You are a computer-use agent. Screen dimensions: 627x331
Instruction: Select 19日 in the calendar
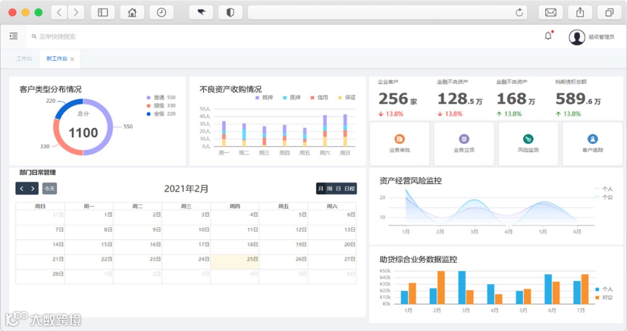click(283, 247)
